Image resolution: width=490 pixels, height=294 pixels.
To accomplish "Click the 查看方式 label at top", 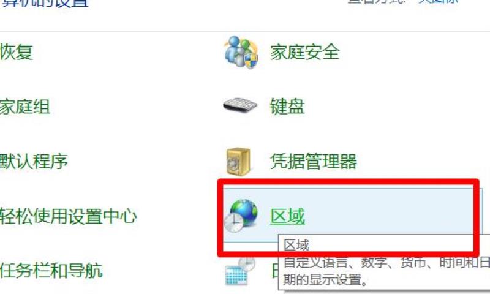I will [380, 1].
